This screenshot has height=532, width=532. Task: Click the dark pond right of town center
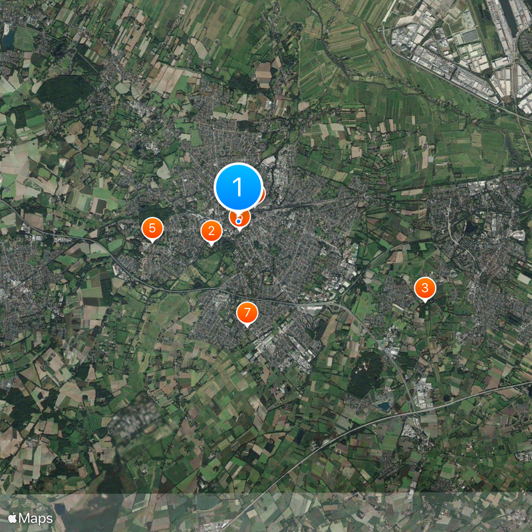pyautogui.click(x=470, y=227)
